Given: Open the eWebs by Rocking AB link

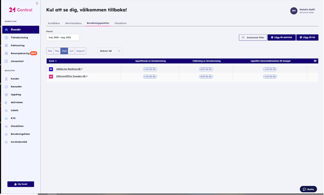Looking at the screenshot, I should tap(69, 69).
